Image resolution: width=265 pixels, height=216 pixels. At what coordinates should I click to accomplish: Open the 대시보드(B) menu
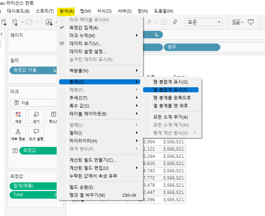(x=18, y=11)
